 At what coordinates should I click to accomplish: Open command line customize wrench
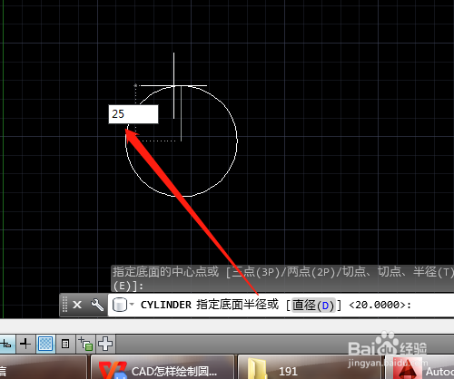(x=97, y=305)
